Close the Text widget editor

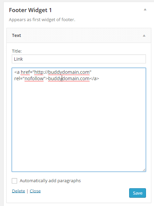click(x=35, y=191)
